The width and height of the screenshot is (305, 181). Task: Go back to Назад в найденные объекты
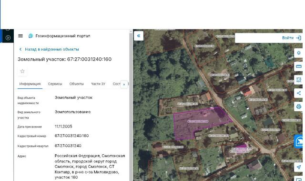pos(49,49)
